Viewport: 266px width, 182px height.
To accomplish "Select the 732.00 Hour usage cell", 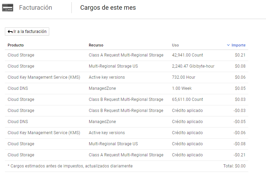I will tap(183, 77).
